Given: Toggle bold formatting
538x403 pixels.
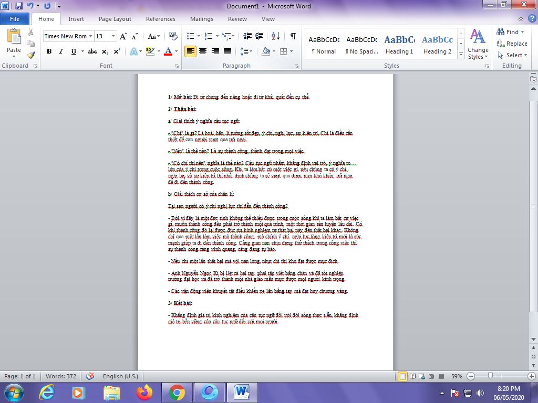Looking at the screenshot, I should click(49, 51).
